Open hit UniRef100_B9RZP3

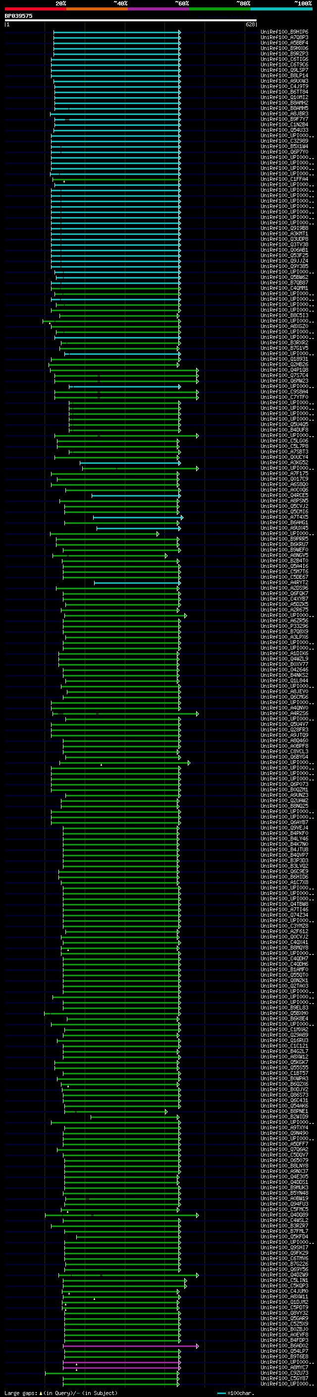[284, 54]
